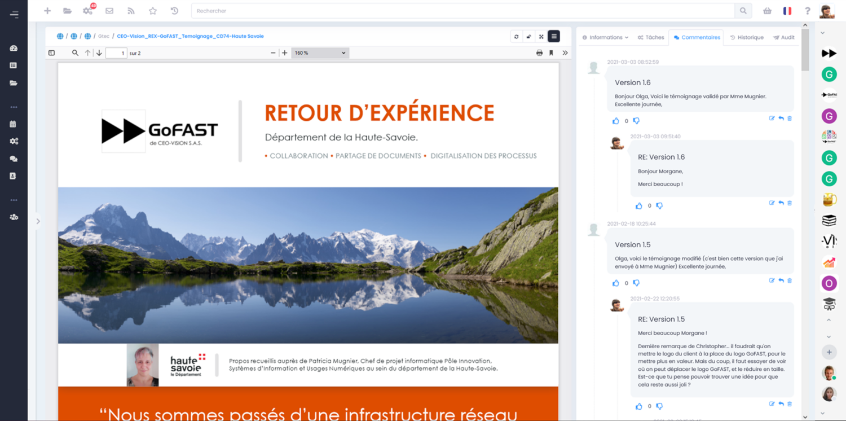The height and width of the screenshot is (421, 846).
Task: Dislike the Version 1.5 comment
Action: 636,283
